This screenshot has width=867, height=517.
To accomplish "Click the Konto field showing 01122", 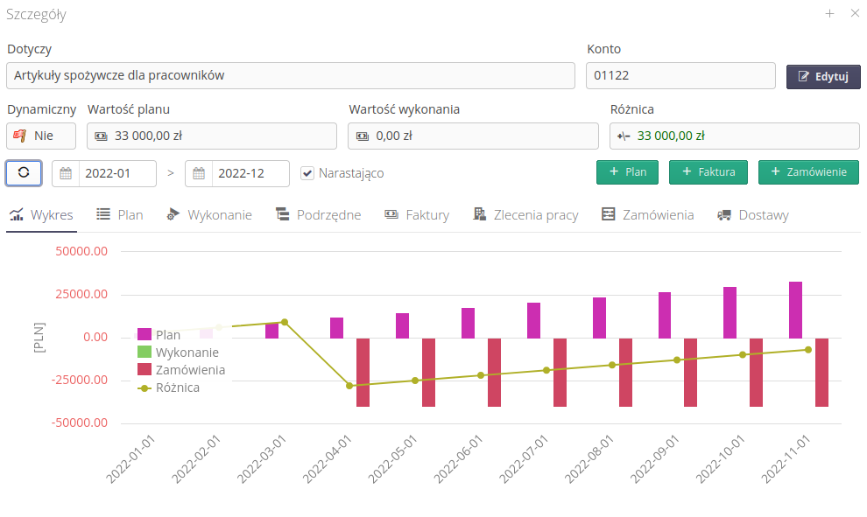I will coord(680,75).
